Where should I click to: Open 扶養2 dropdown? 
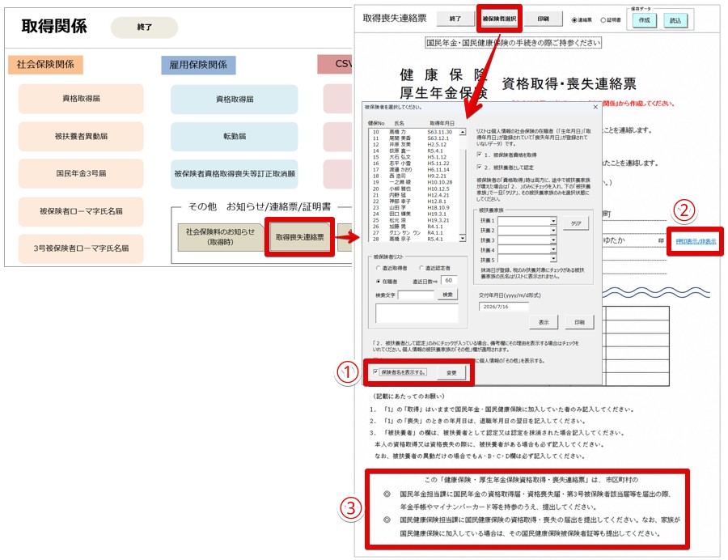pyautogui.click(x=553, y=231)
